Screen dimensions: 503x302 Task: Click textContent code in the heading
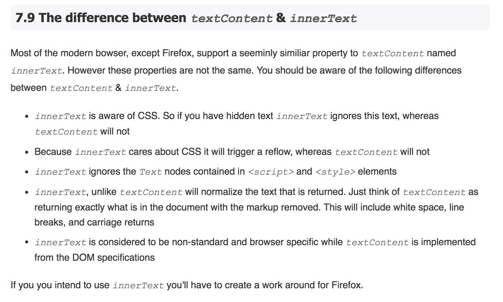coord(231,18)
